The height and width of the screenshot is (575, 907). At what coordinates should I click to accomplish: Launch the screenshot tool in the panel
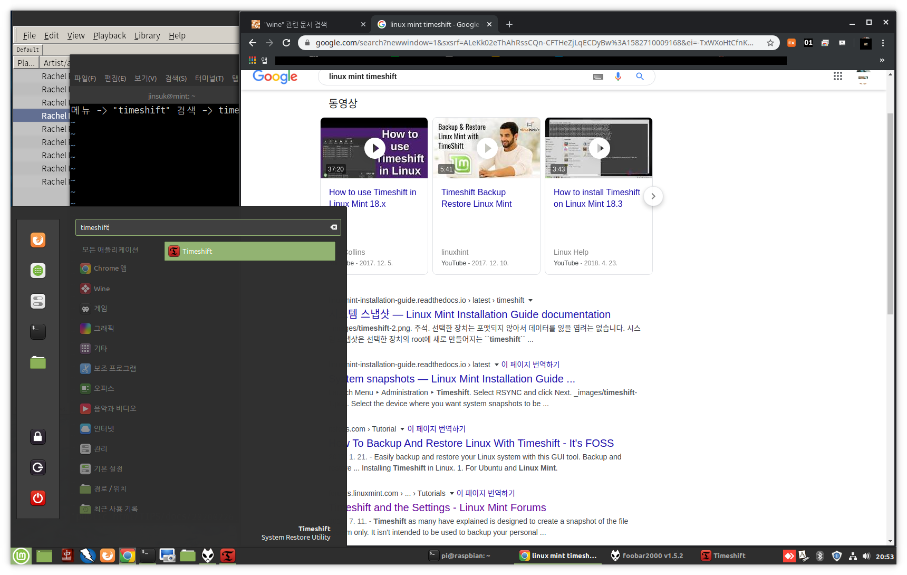[x=168, y=555]
